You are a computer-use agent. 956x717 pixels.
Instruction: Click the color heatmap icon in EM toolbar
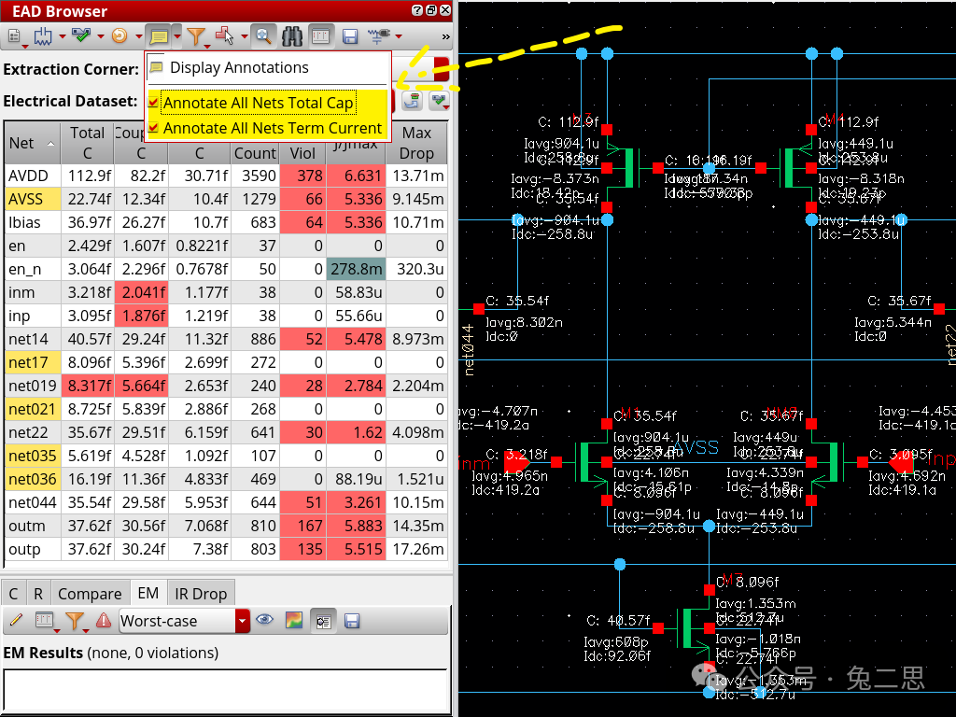click(x=293, y=620)
